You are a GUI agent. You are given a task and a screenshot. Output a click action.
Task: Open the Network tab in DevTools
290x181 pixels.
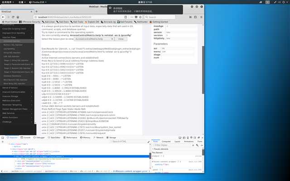pyautogui.click(x=98, y=138)
